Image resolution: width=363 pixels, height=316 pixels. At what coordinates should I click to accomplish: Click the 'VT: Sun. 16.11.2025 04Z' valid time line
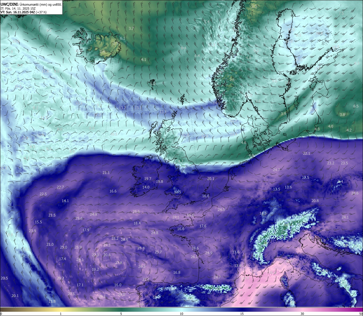point(18,12)
